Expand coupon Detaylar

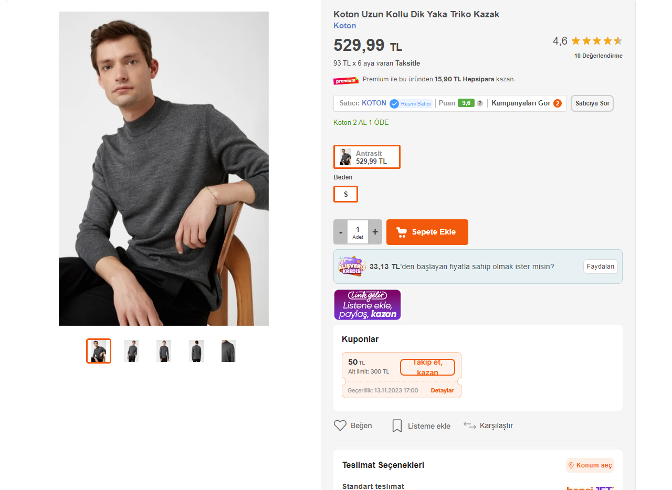[x=442, y=390]
